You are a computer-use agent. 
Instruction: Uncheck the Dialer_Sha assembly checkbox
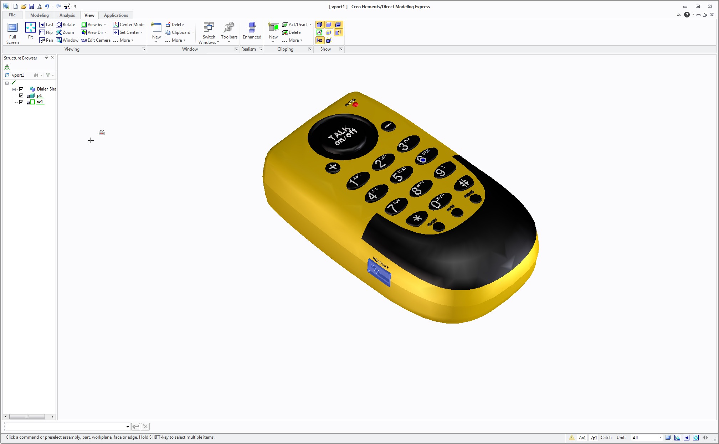coord(21,89)
